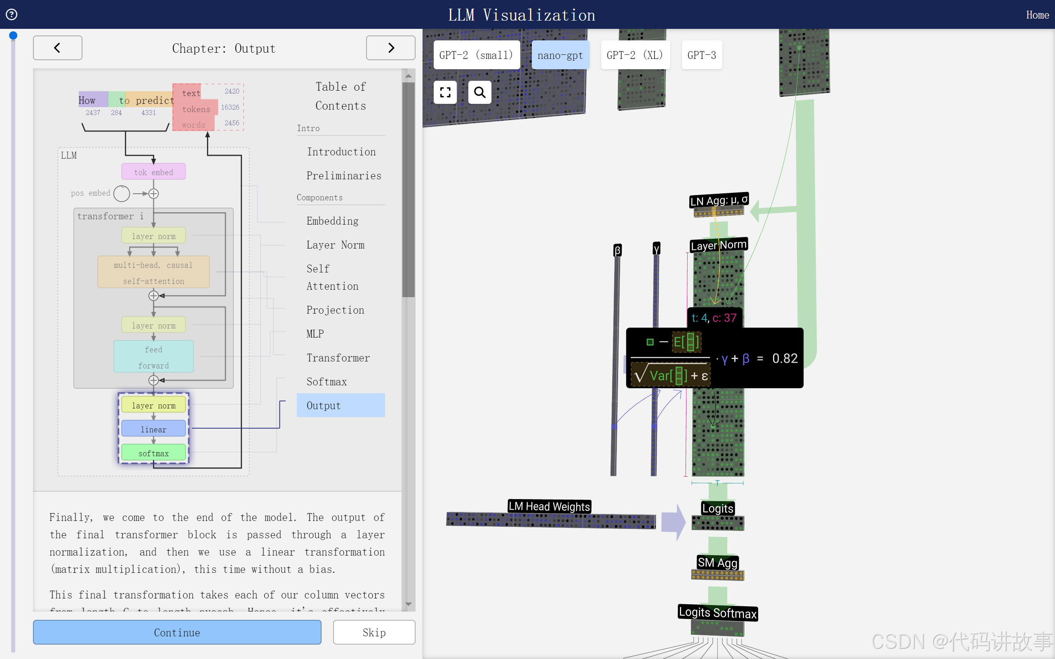1055x659 pixels.
Task: Select the linear block in the LLM diagram
Action: pyautogui.click(x=153, y=429)
